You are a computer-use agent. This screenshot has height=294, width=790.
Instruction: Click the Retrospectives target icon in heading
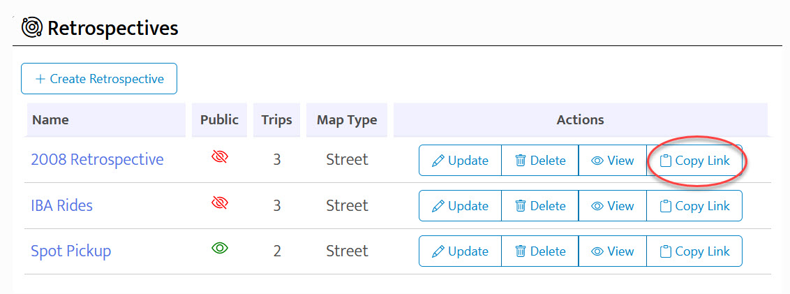(31, 28)
